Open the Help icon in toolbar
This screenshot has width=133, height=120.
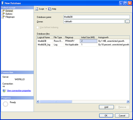pos(50,9)
